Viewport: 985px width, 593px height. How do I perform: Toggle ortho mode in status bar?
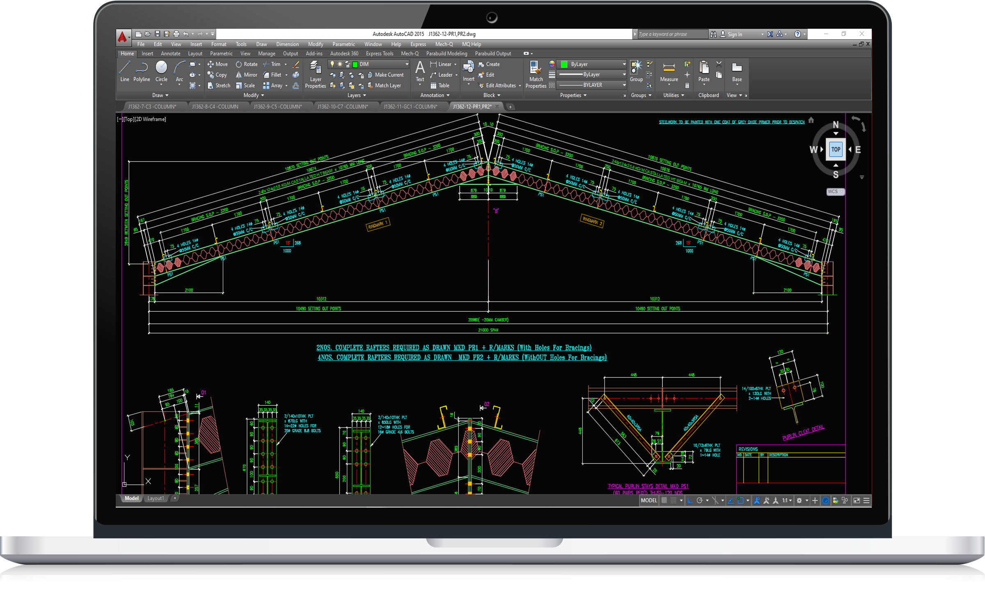click(x=690, y=500)
